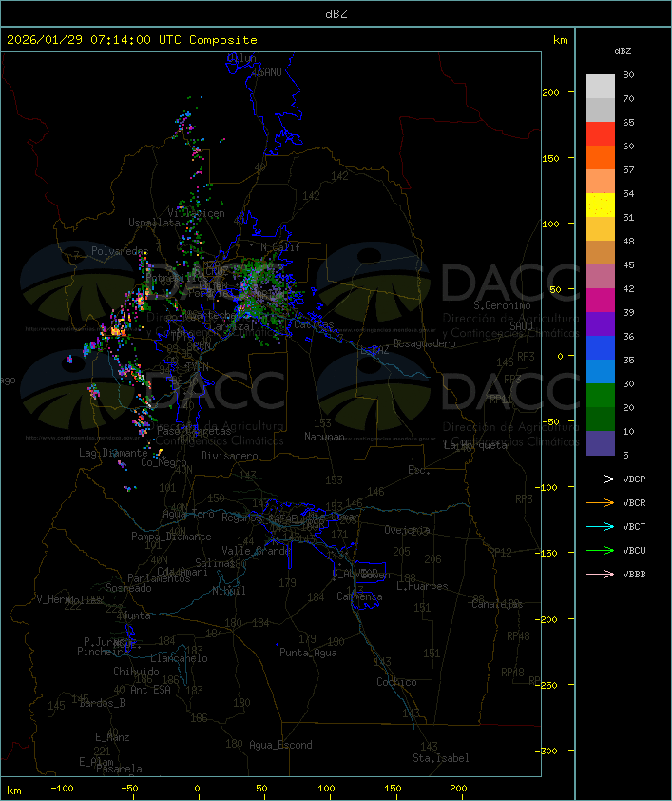
Task: Click the 'E_Manz' map label
Action: point(112,737)
